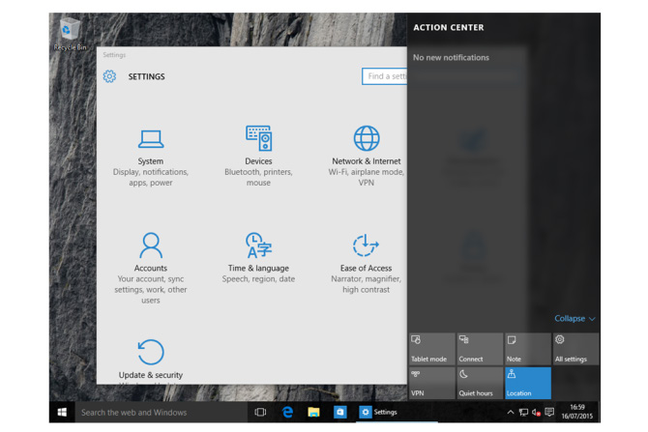The width and height of the screenshot is (648, 432).
Task: Toggle Tablet mode quick action
Action: (x=432, y=349)
